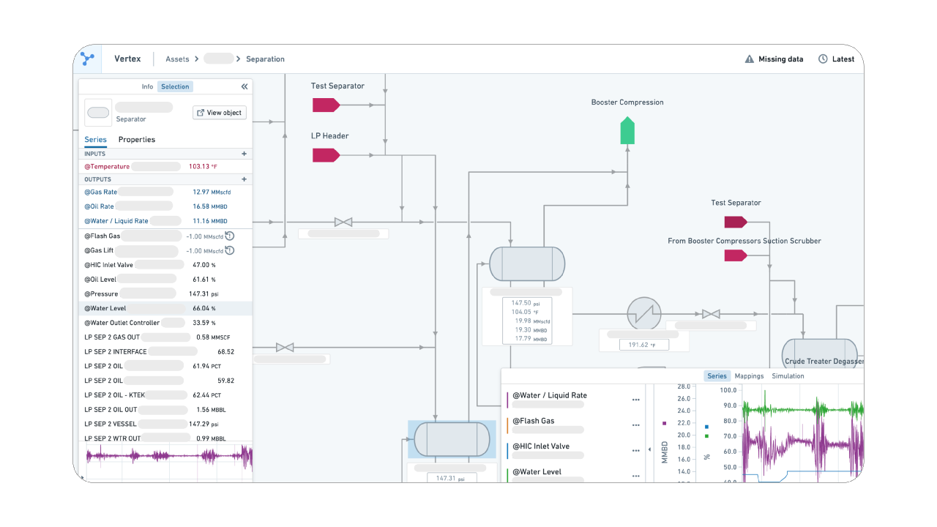Select the heat exchanger symbol

tap(644, 314)
